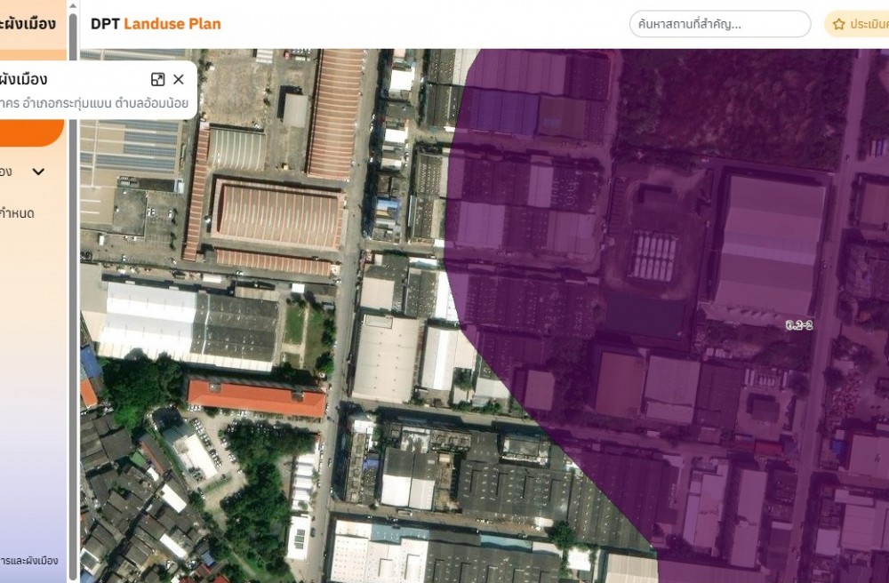The height and width of the screenshot is (583, 889).
Task: Click the long orange-roofed building on the map
Action: click(x=256, y=398)
